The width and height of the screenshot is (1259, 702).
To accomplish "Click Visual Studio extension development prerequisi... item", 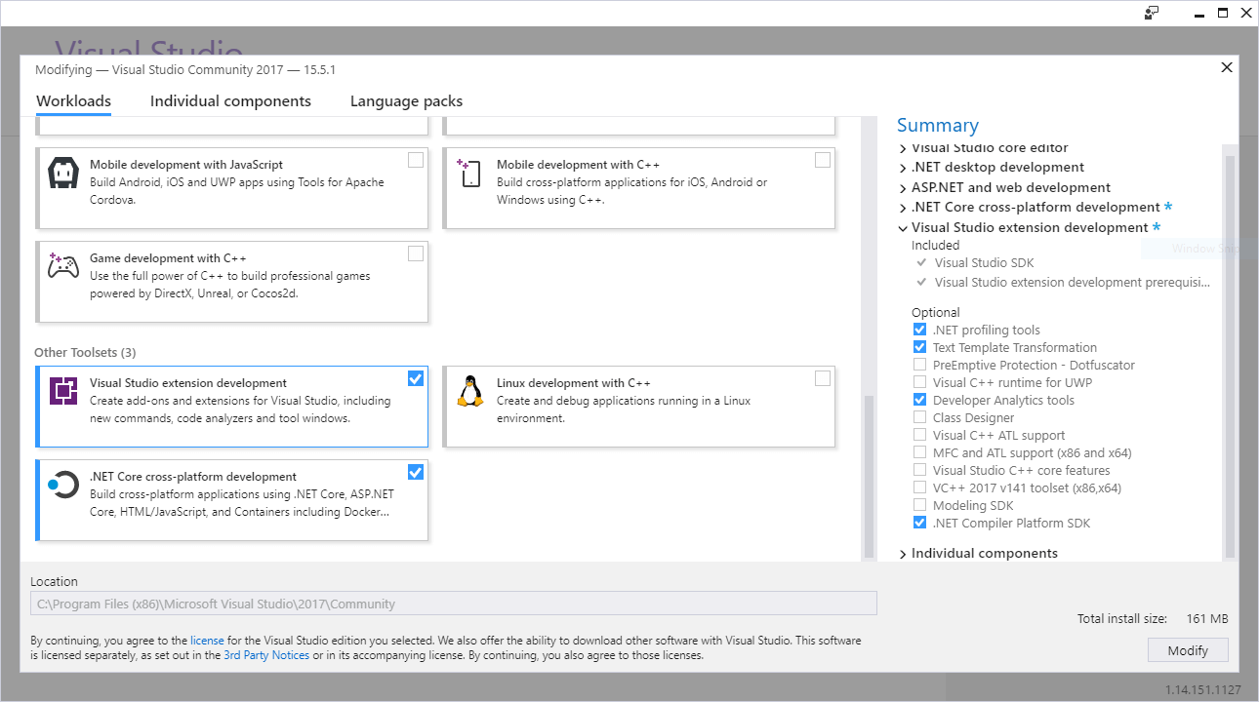I will click(x=1073, y=283).
